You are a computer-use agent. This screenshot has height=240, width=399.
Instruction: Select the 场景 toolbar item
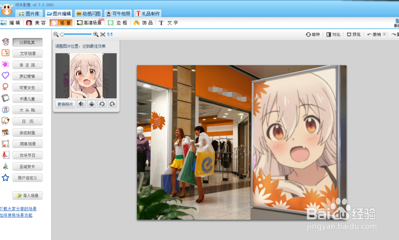(x=61, y=23)
